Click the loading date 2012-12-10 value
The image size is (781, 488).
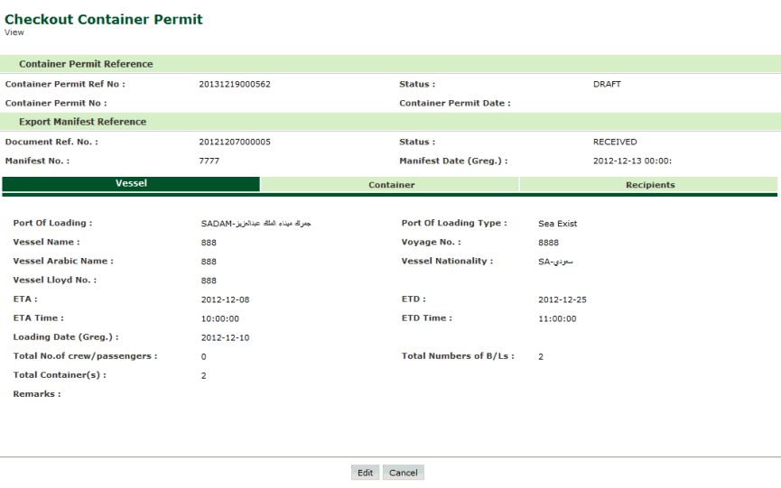click(225, 337)
